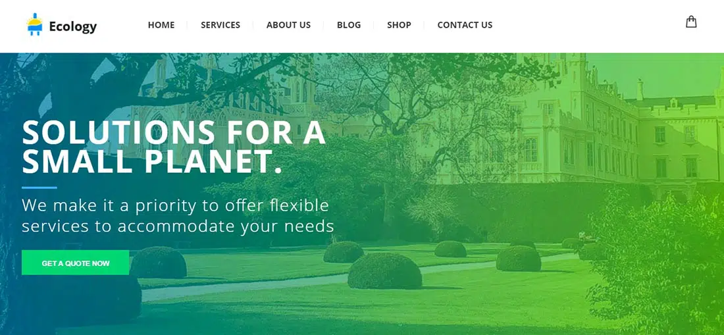The width and height of the screenshot is (724, 335).
Task: Click the separator between HOME and SERVICES
Action: [x=187, y=25]
